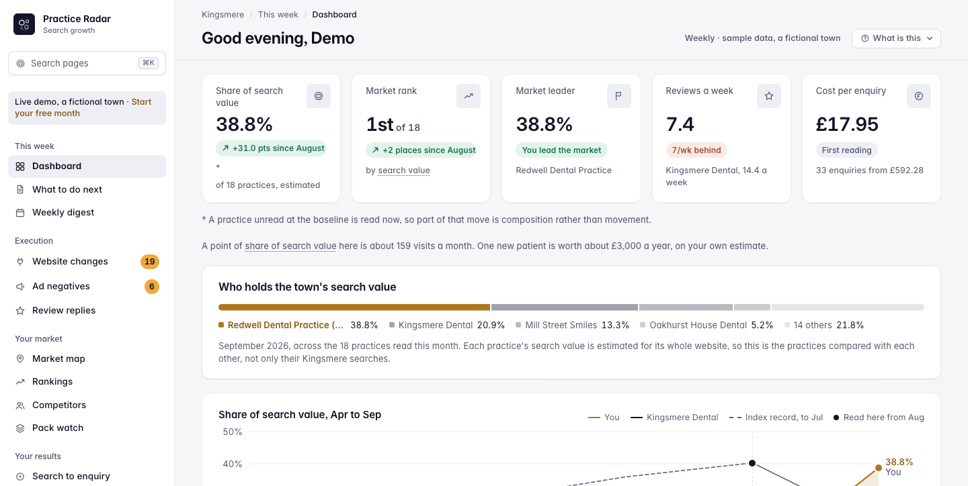Image resolution: width=968 pixels, height=486 pixels.
Task: Click the 7.4 reviews a week value
Action: point(680,125)
